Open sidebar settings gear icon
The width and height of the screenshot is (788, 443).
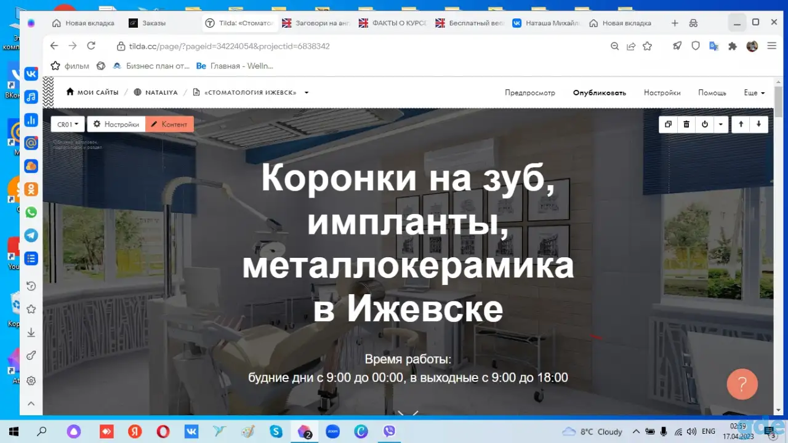[31, 380]
